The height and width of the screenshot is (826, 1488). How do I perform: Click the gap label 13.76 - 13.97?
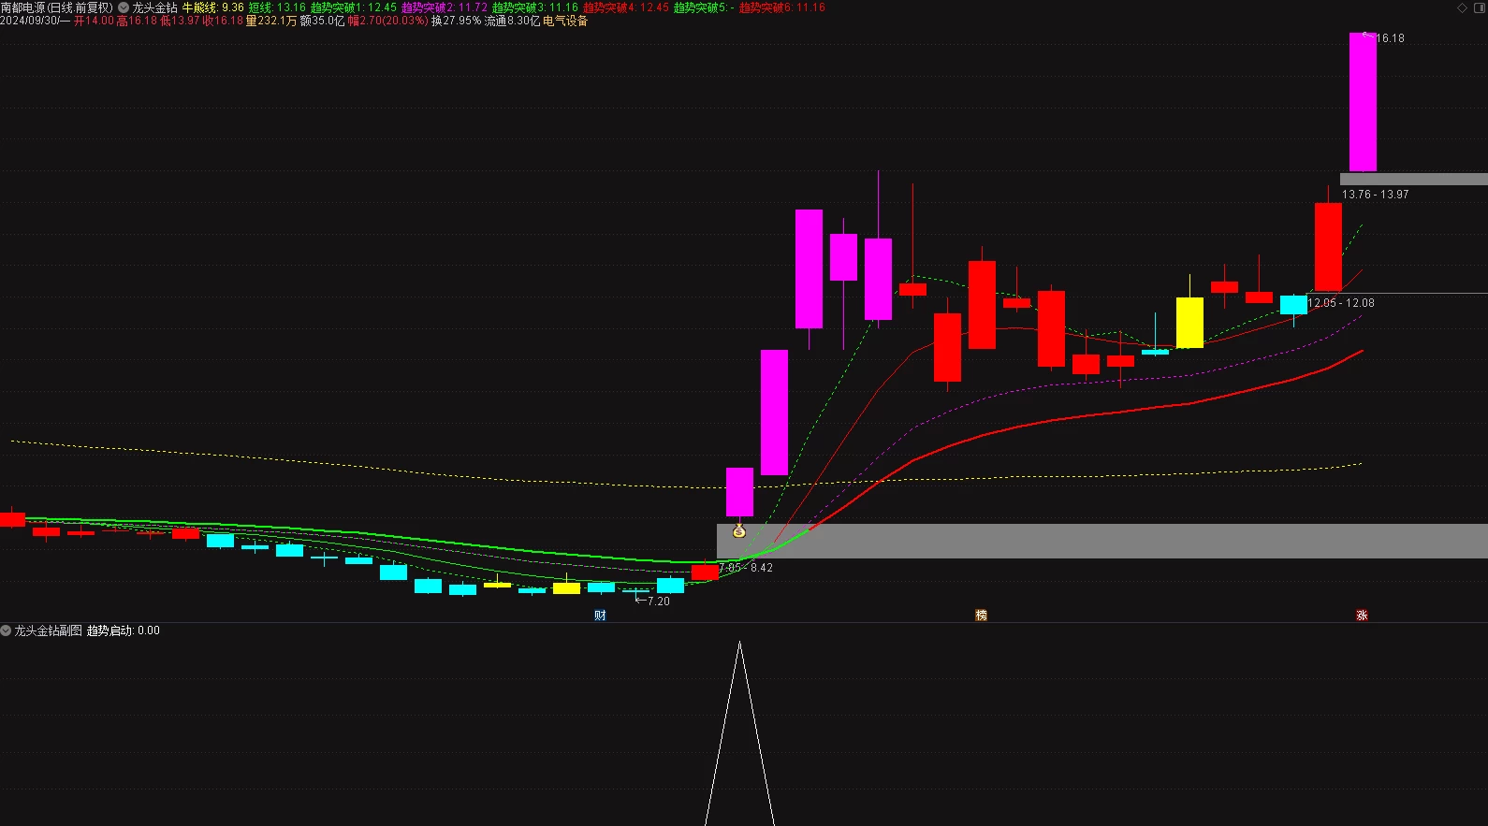pyautogui.click(x=1375, y=195)
